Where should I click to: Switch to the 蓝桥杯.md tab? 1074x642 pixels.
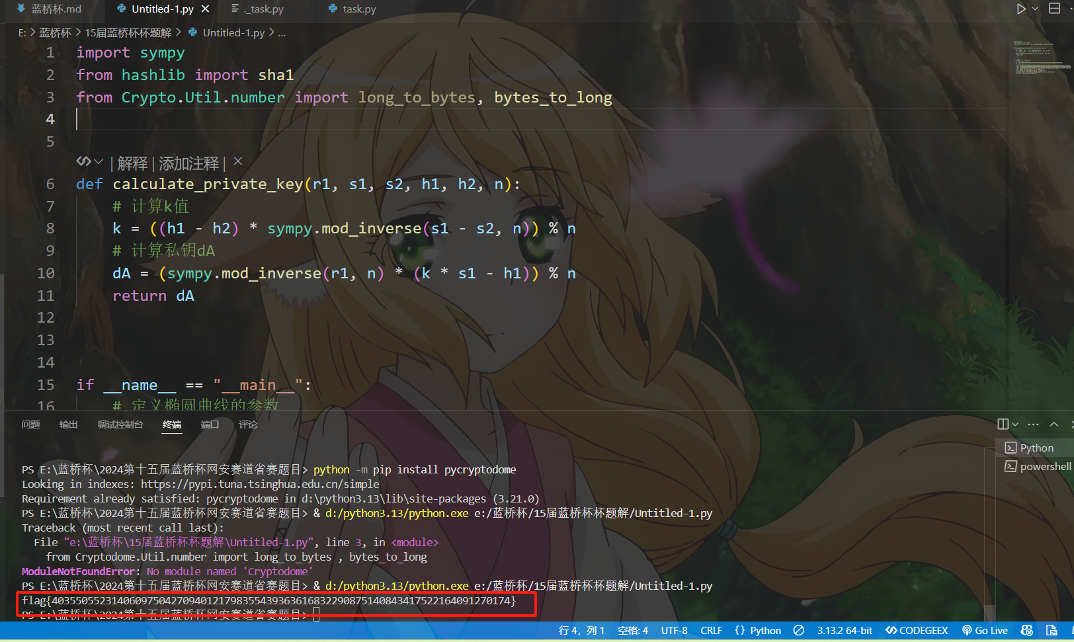click(49, 9)
